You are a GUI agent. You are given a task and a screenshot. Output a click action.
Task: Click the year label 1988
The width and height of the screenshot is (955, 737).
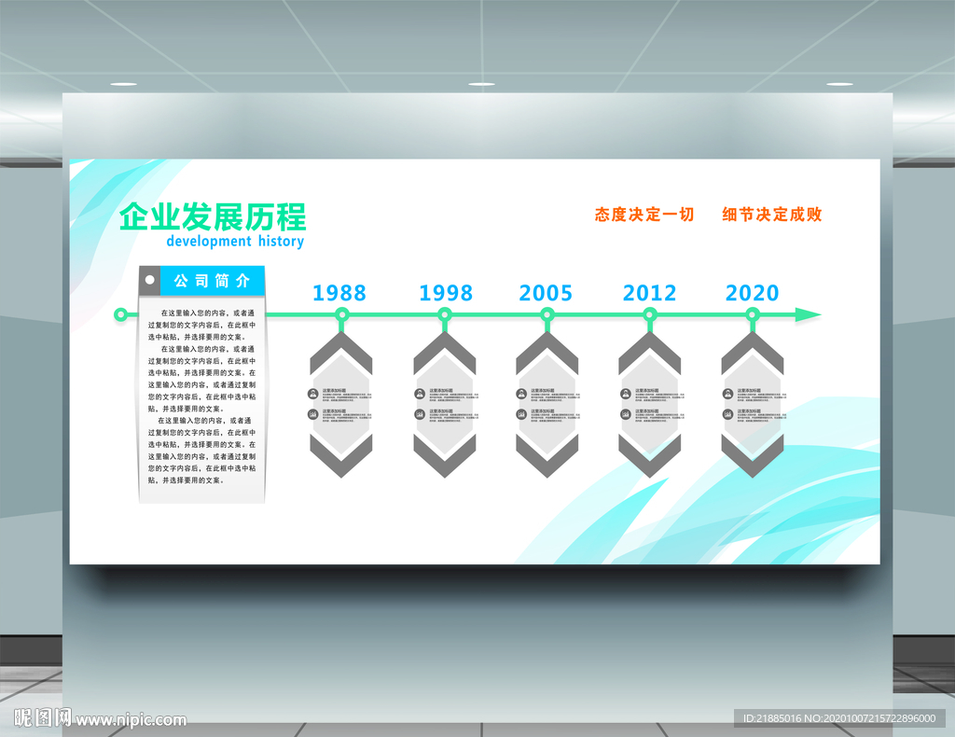point(339,293)
